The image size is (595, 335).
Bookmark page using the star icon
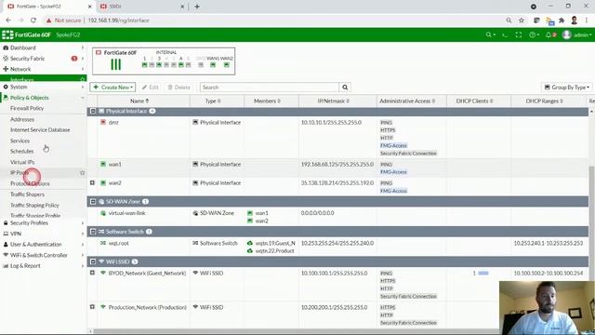pos(522,20)
